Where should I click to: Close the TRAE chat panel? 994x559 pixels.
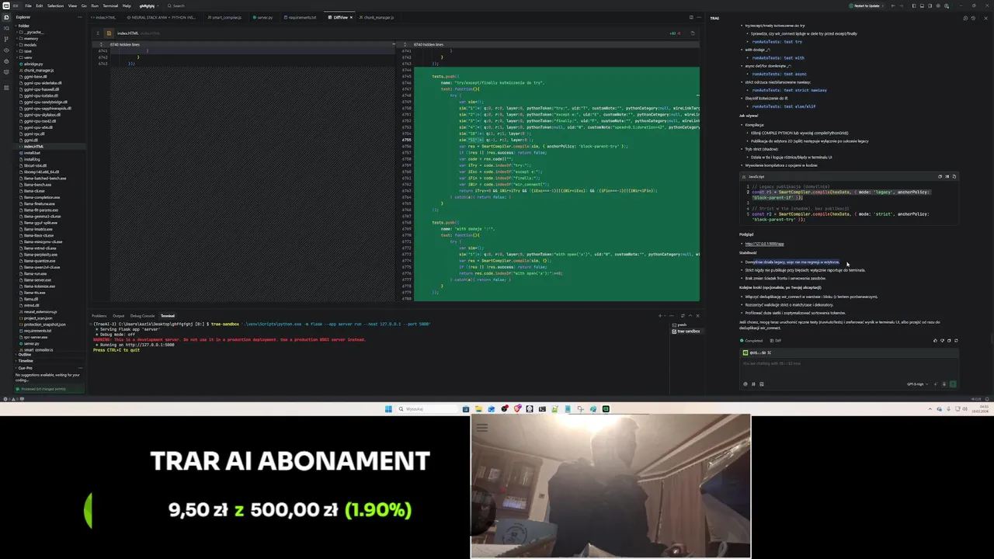[x=987, y=18]
